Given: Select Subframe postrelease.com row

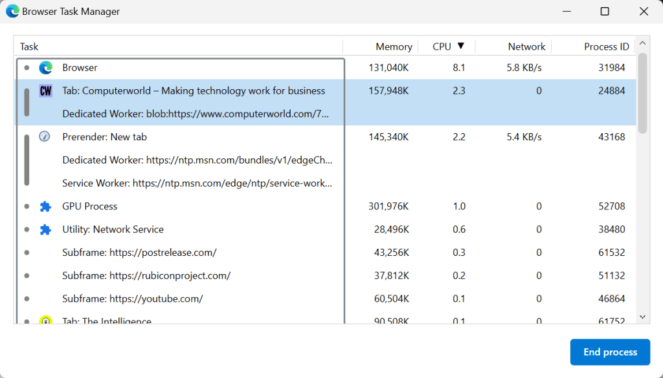Looking at the screenshot, I should pyautogui.click(x=325, y=253).
